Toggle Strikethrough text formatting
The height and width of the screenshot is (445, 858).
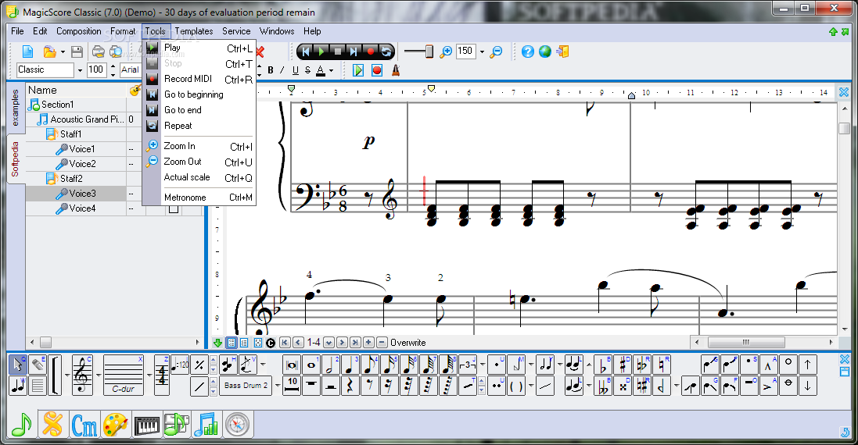pos(307,70)
